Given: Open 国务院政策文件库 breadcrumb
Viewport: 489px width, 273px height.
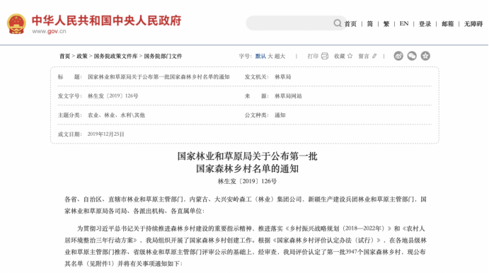Looking at the screenshot, I should coord(115,56).
